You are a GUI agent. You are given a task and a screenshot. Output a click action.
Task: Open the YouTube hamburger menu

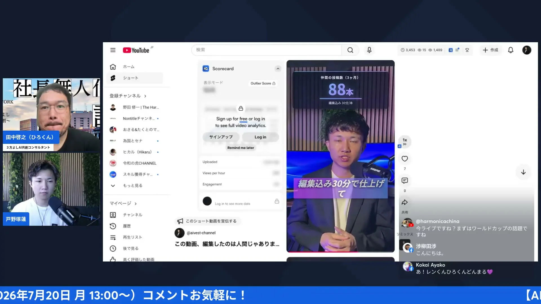point(113,50)
